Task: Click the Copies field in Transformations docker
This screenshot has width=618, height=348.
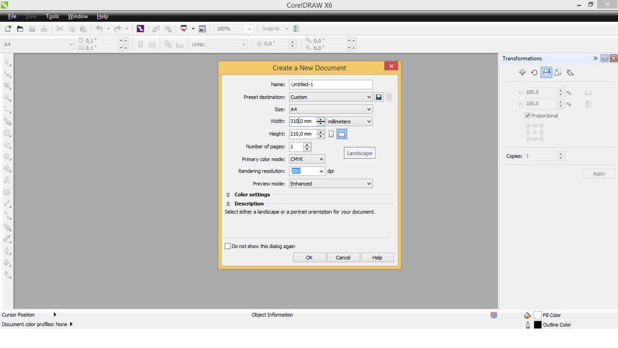Action: (541, 156)
